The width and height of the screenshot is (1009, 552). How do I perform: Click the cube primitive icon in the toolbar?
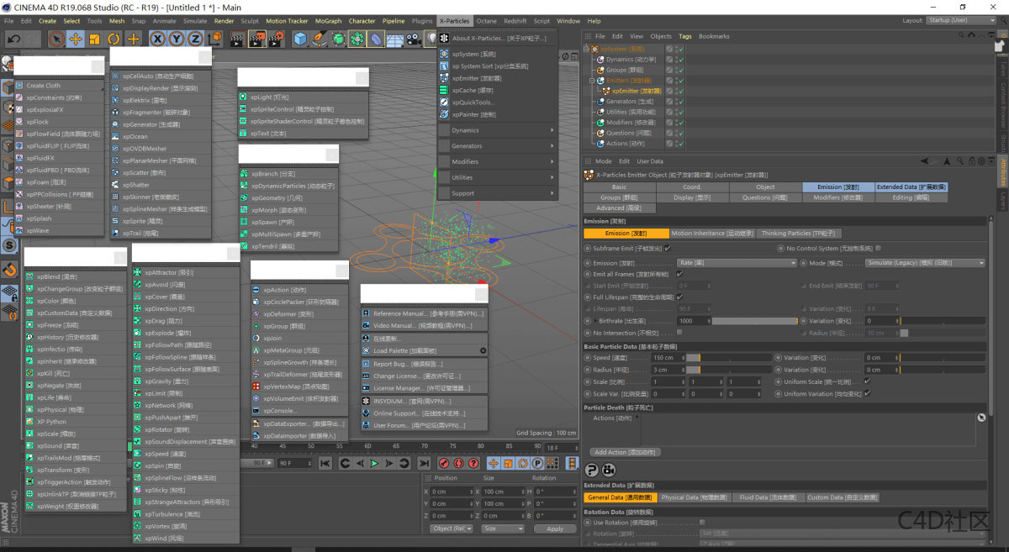[x=298, y=39]
